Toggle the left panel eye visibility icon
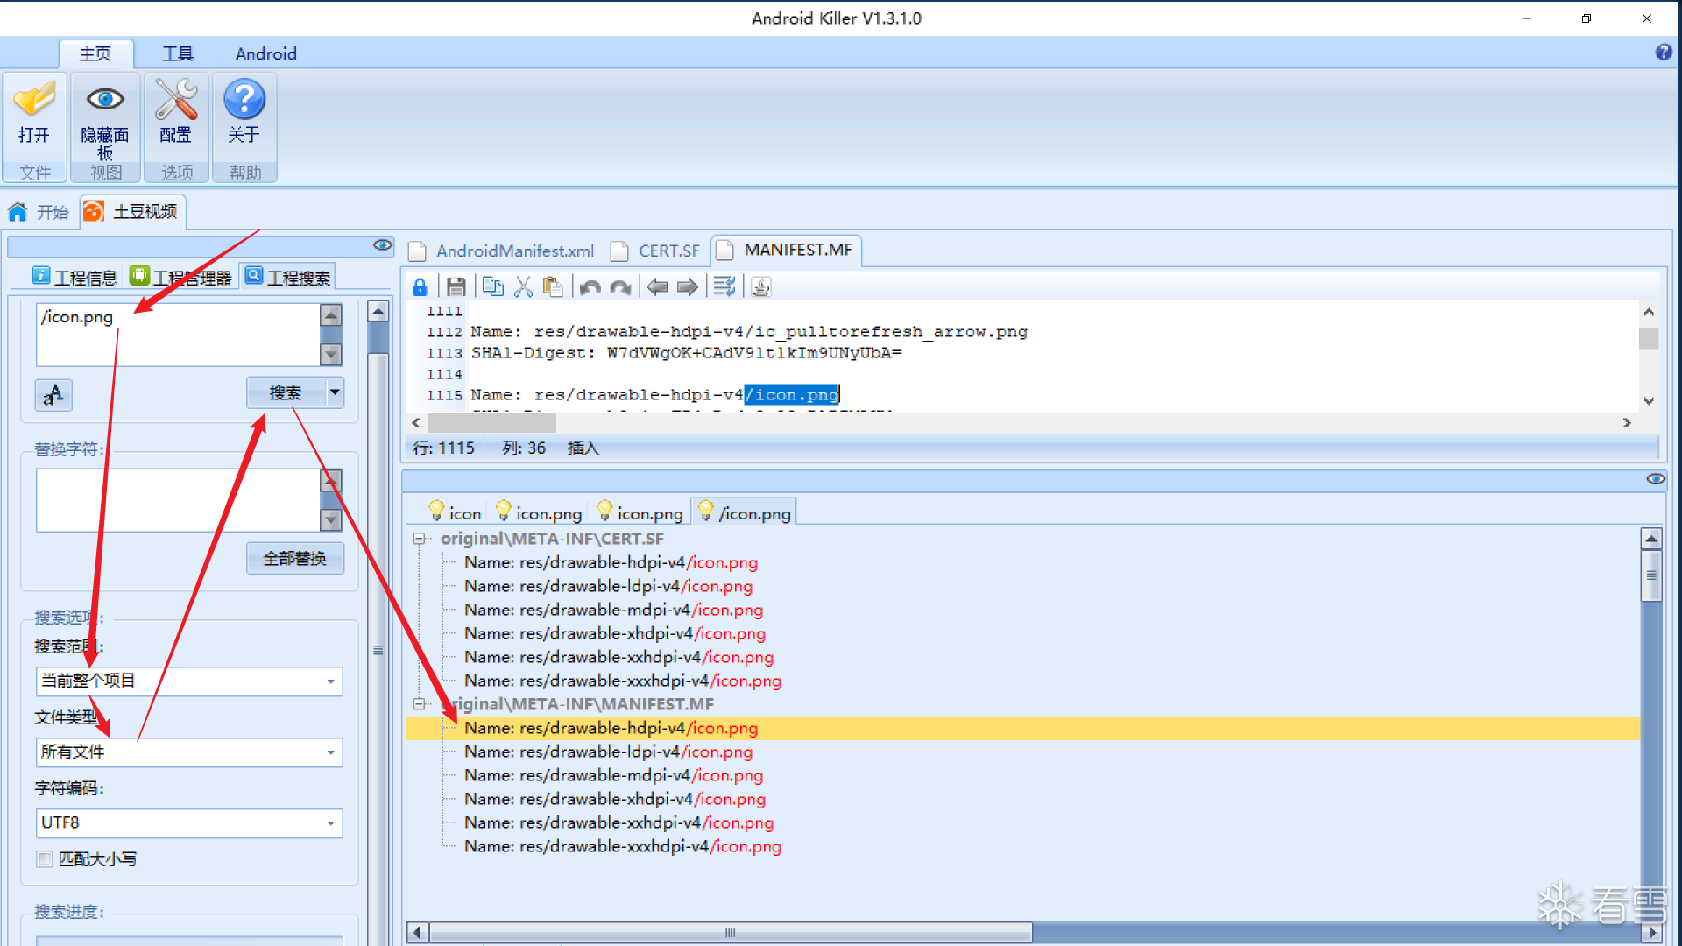 (x=382, y=245)
